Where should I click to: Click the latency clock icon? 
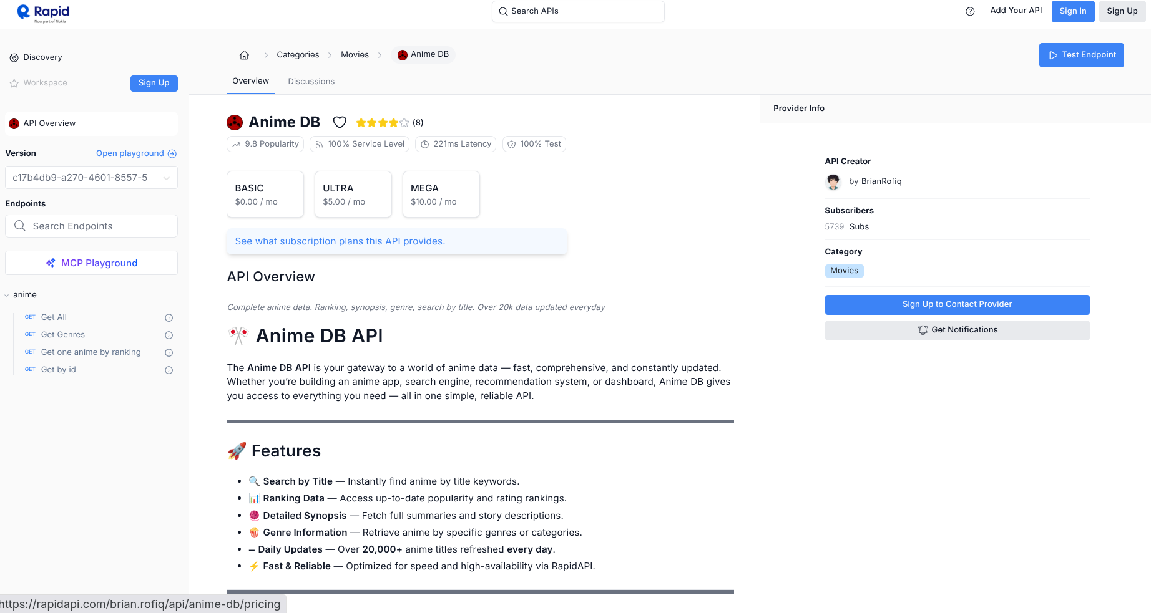(425, 144)
